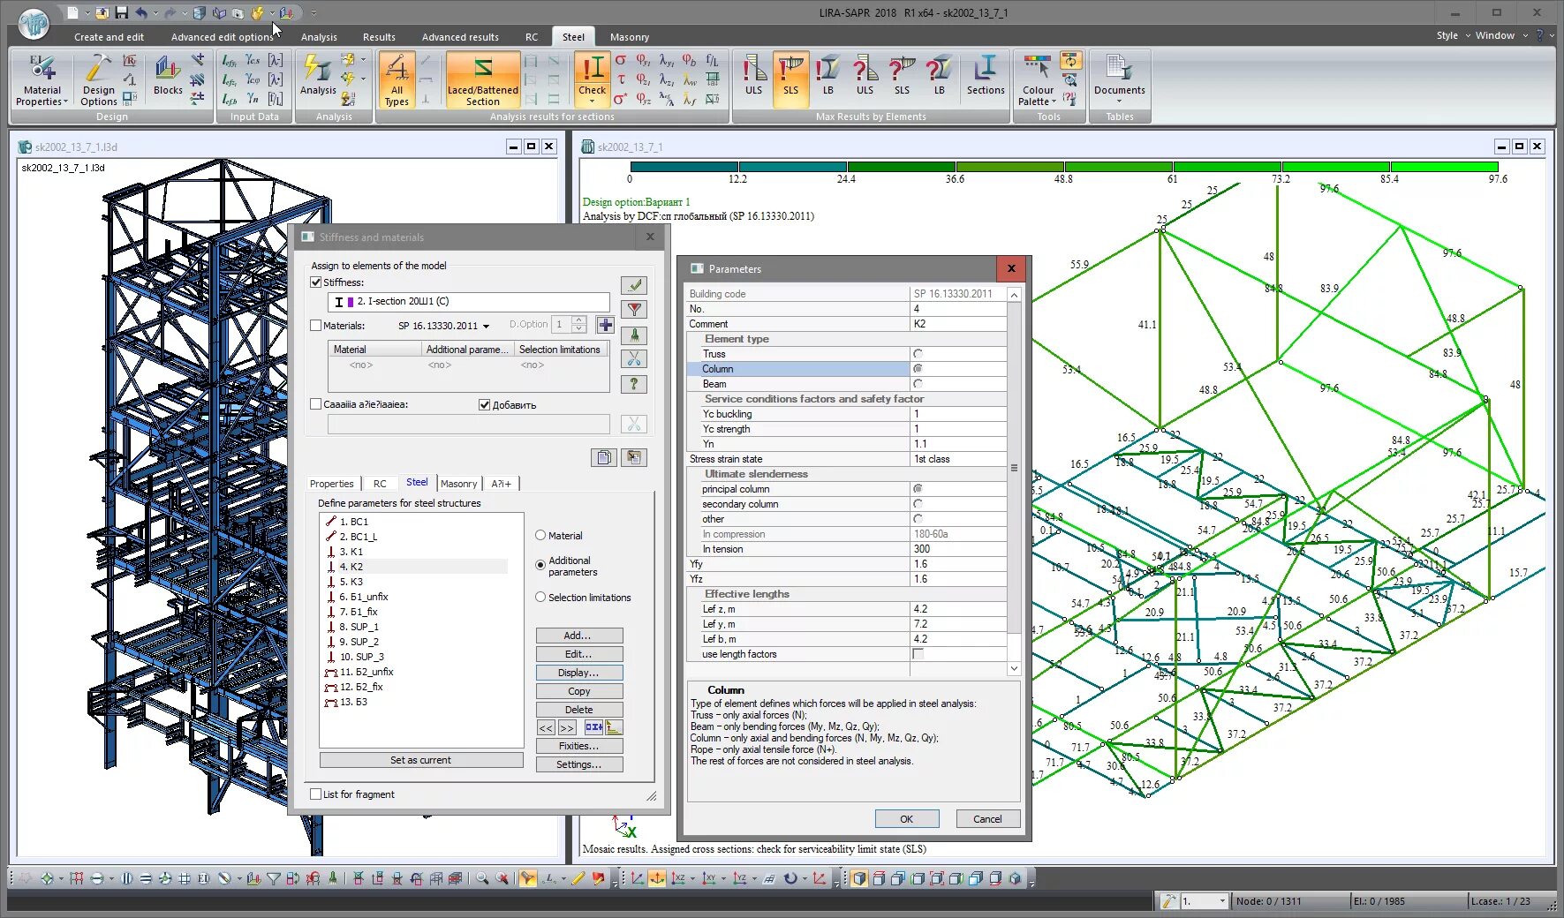This screenshot has width=1564, height=918.
Task: Choose Laced/Battened Section results
Action: (482, 79)
